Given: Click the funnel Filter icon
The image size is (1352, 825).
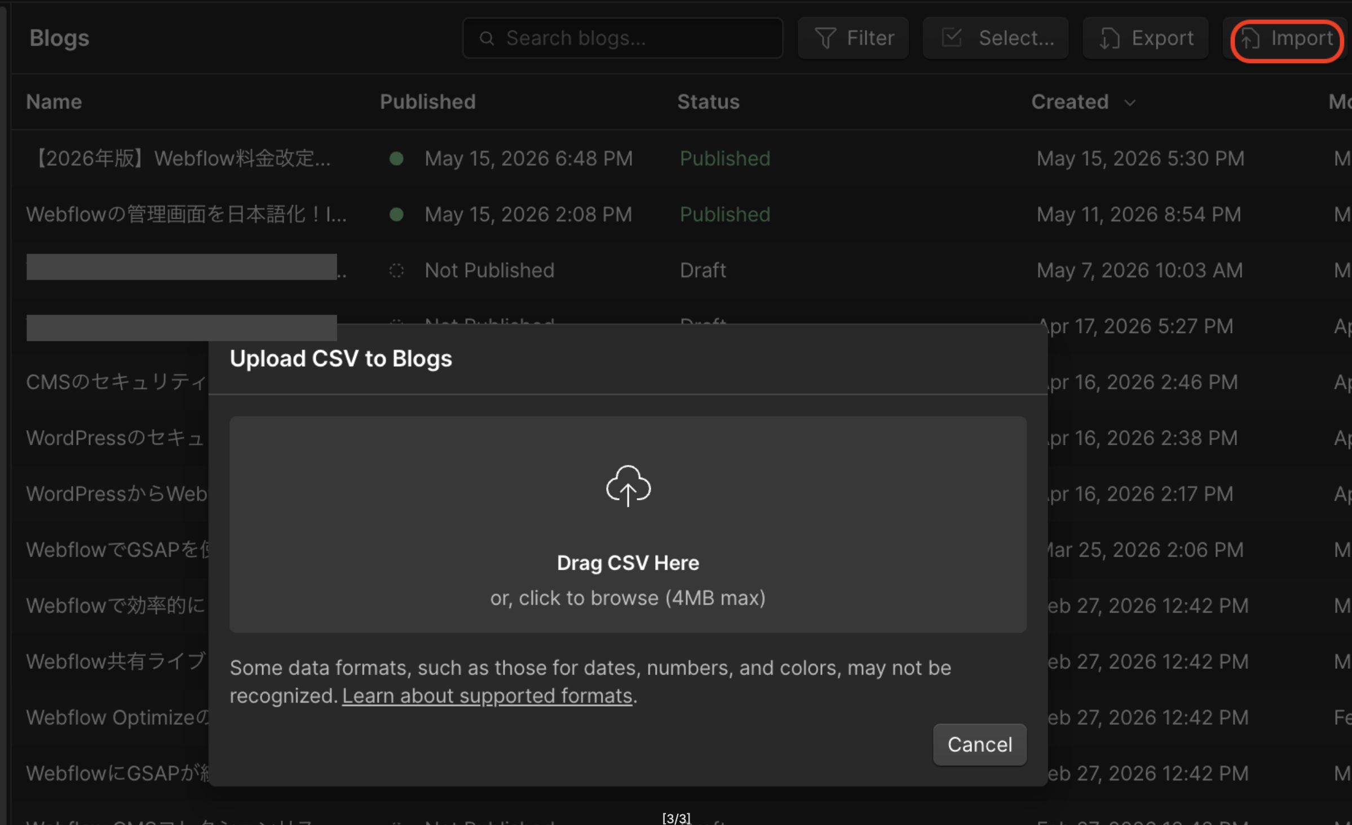Looking at the screenshot, I should tap(825, 38).
